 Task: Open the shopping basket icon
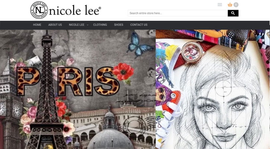(230, 4)
